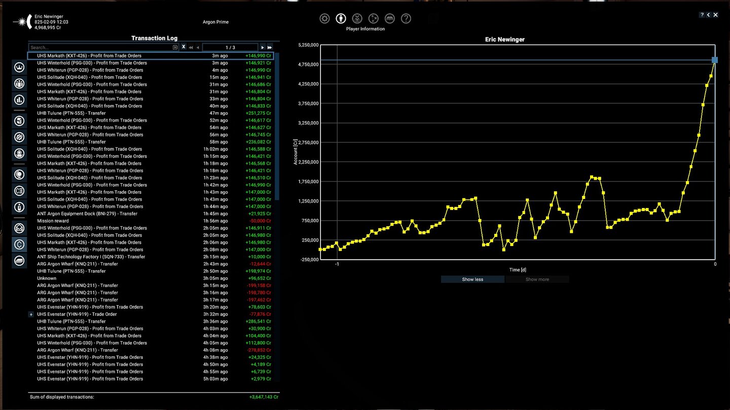The image size is (730, 410).
Task: Select ARG Argon Wharf row with -197,462 Cr
Action: coord(151,300)
